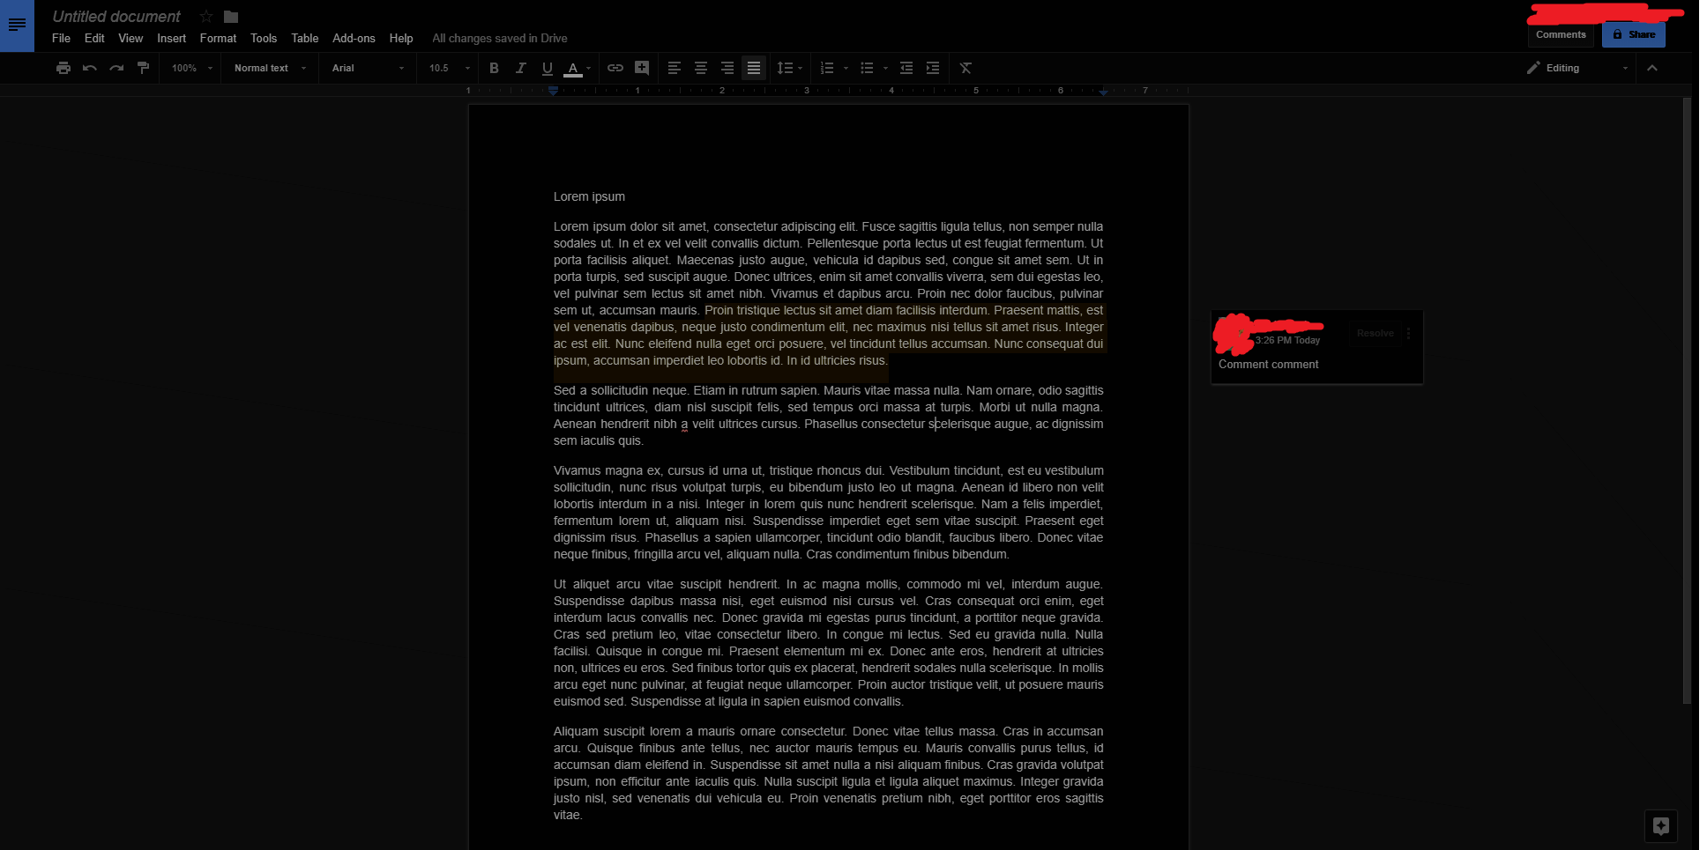This screenshot has width=1707, height=850.
Task: Open the Insert menu
Action: click(x=171, y=38)
